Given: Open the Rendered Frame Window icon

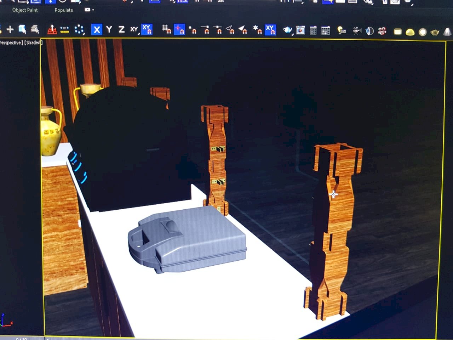Looking at the screenshot, I should coord(300,30).
